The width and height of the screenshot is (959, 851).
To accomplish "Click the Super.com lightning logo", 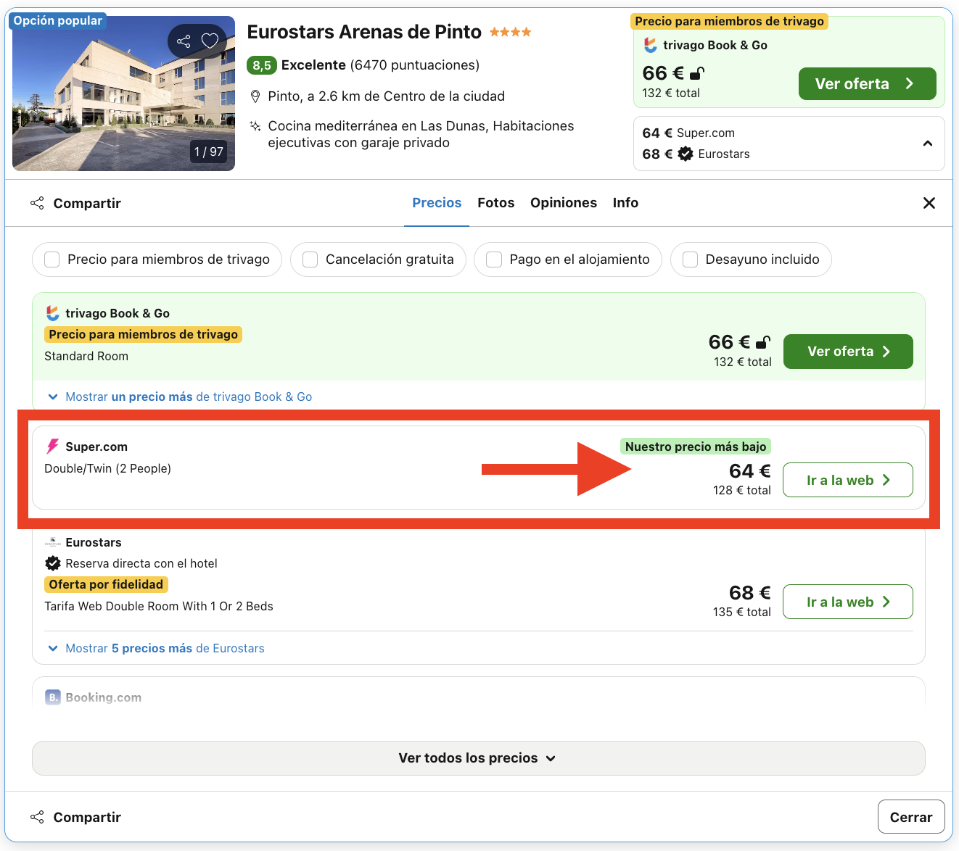I will tap(53, 447).
